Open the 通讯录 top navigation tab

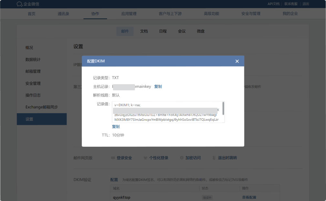(x=63, y=14)
